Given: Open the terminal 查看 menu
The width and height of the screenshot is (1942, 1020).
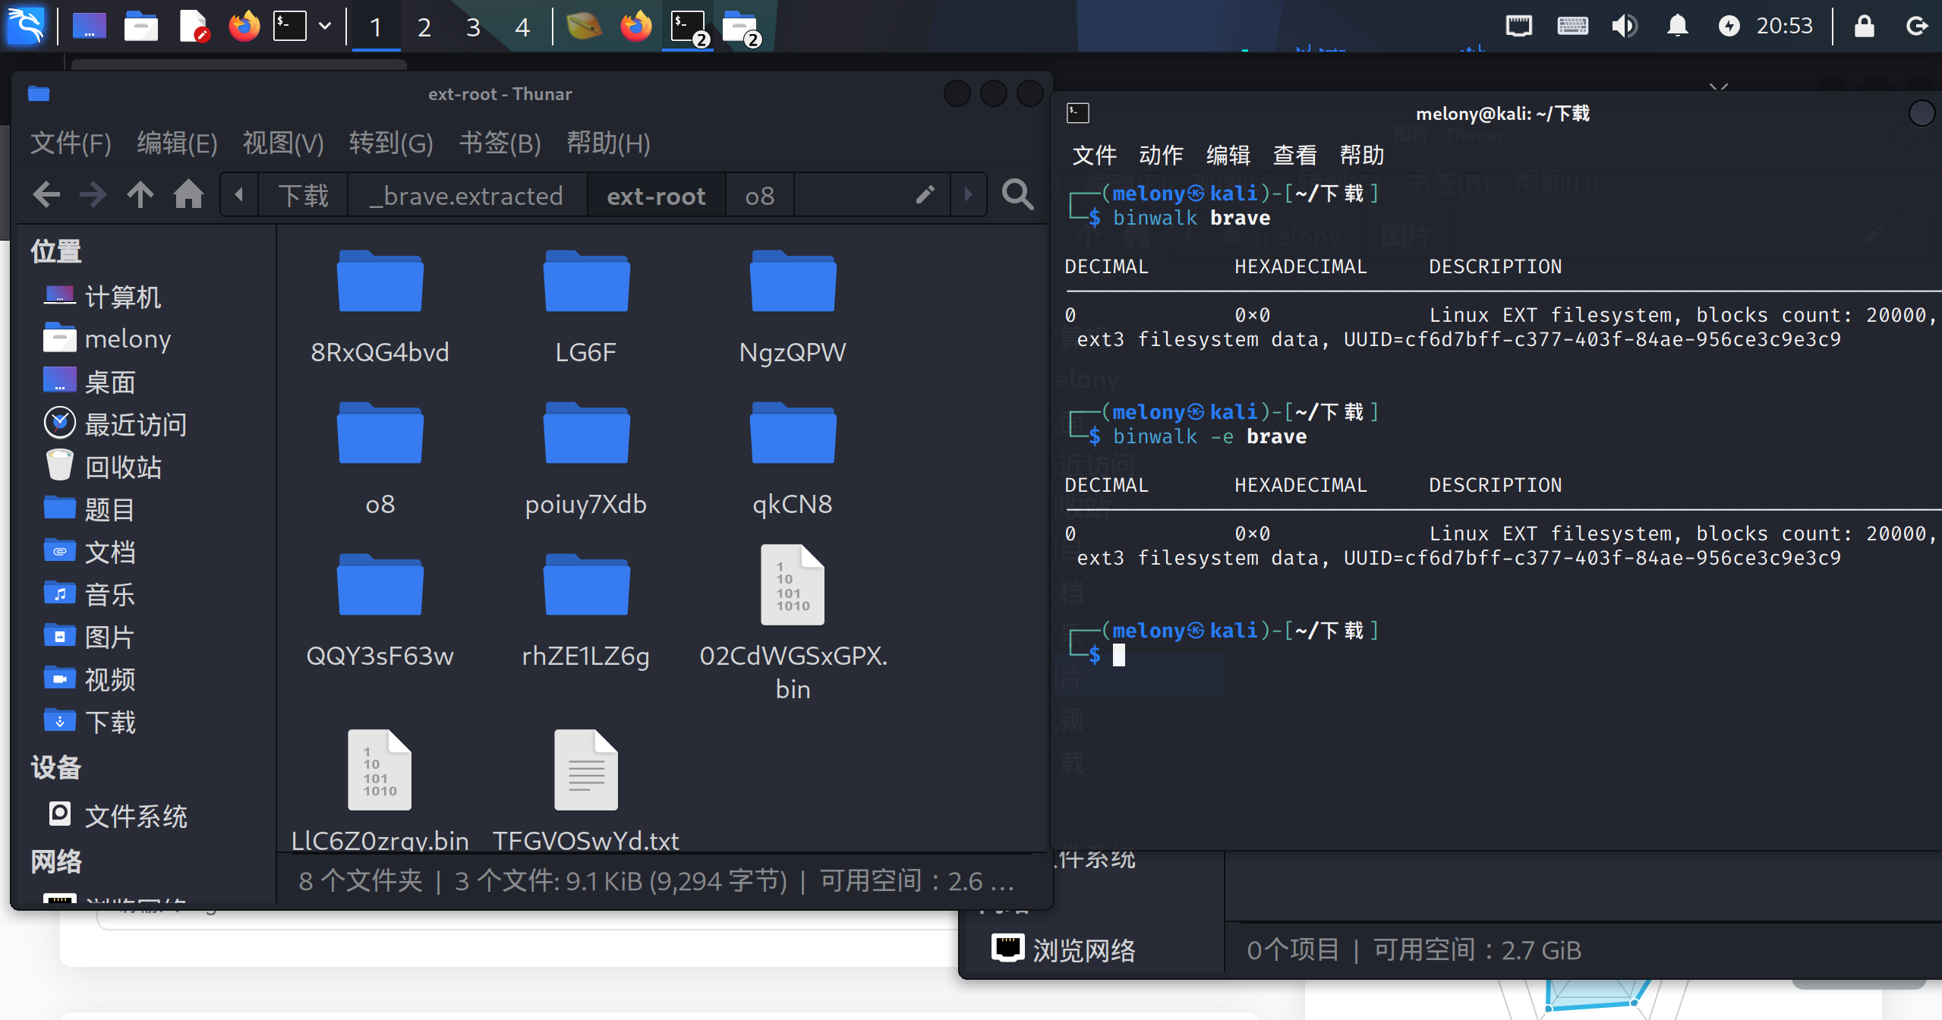Looking at the screenshot, I should point(1294,155).
